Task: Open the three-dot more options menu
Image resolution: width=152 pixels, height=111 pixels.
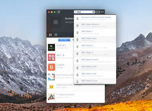Action: (x=102, y=12)
